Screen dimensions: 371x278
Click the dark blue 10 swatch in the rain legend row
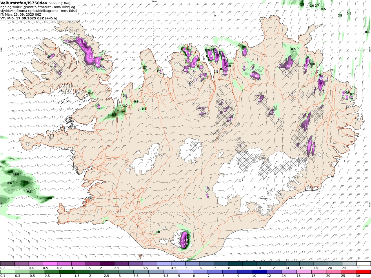pyautogui.click(x=259, y=272)
